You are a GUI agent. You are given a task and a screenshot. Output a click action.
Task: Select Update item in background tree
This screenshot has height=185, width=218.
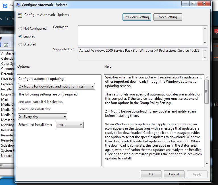tap(7, 156)
